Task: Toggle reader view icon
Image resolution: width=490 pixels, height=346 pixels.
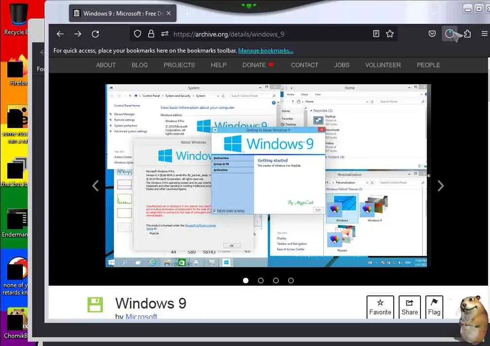Action: click(x=376, y=34)
